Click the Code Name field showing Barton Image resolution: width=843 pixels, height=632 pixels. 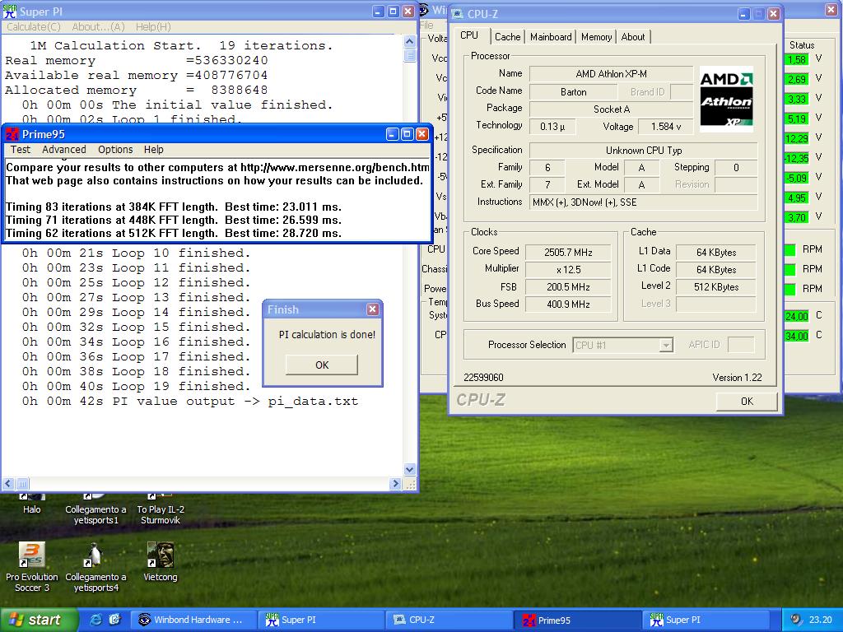573,92
